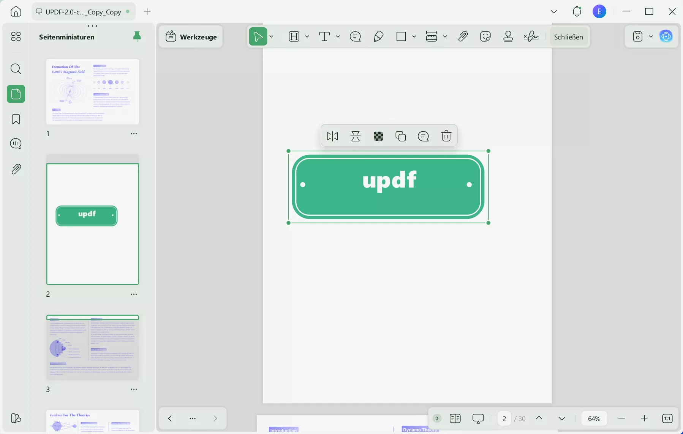Click the save document icon
683x434 pixels.
(638, 36)
